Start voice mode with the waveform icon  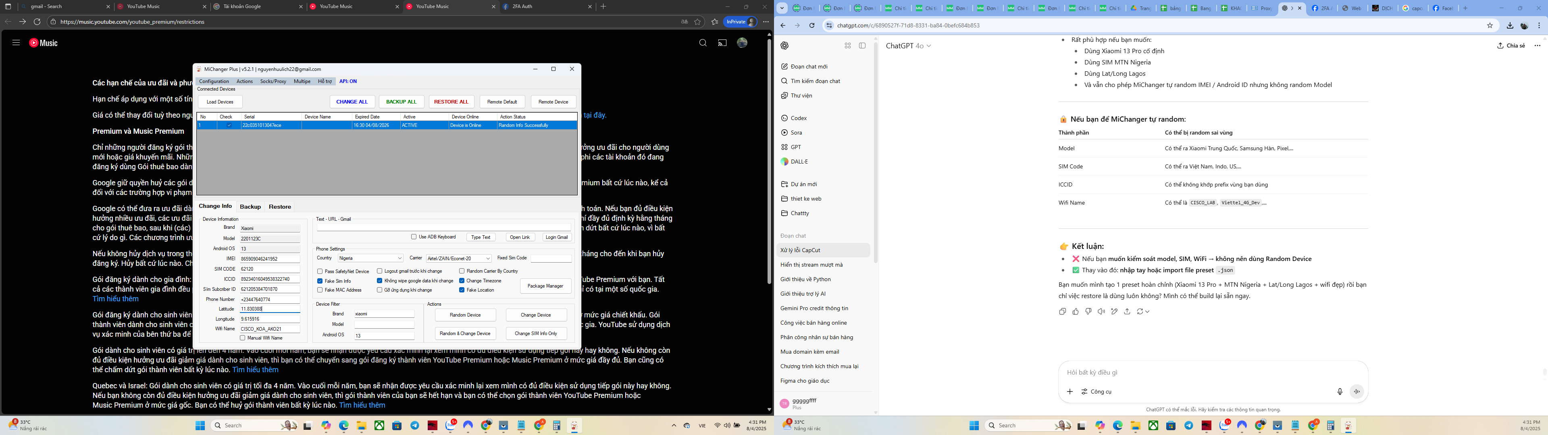pyautogui.click(x=1356, y=391)
